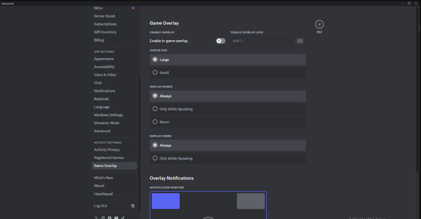This screenshot has height=219, width=421.
Task: Choose top-left notification position
Action: (166, 201)
